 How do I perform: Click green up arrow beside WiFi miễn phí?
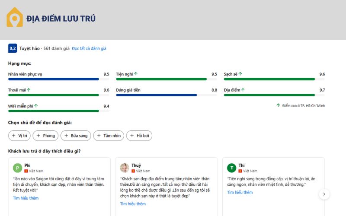tap(36, 106)
